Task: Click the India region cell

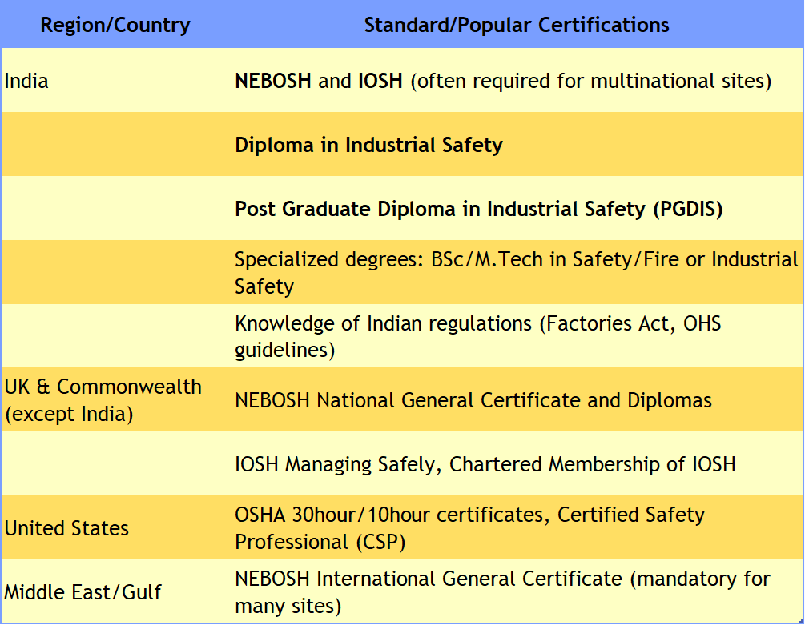Action: point(27,81)
